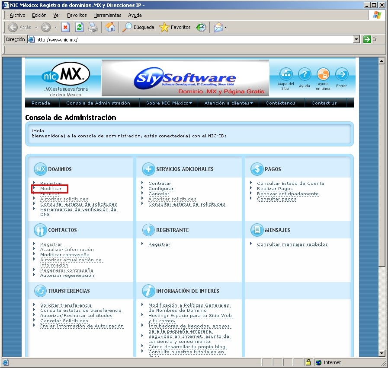Open the Archivo menu

click(17, 15)
